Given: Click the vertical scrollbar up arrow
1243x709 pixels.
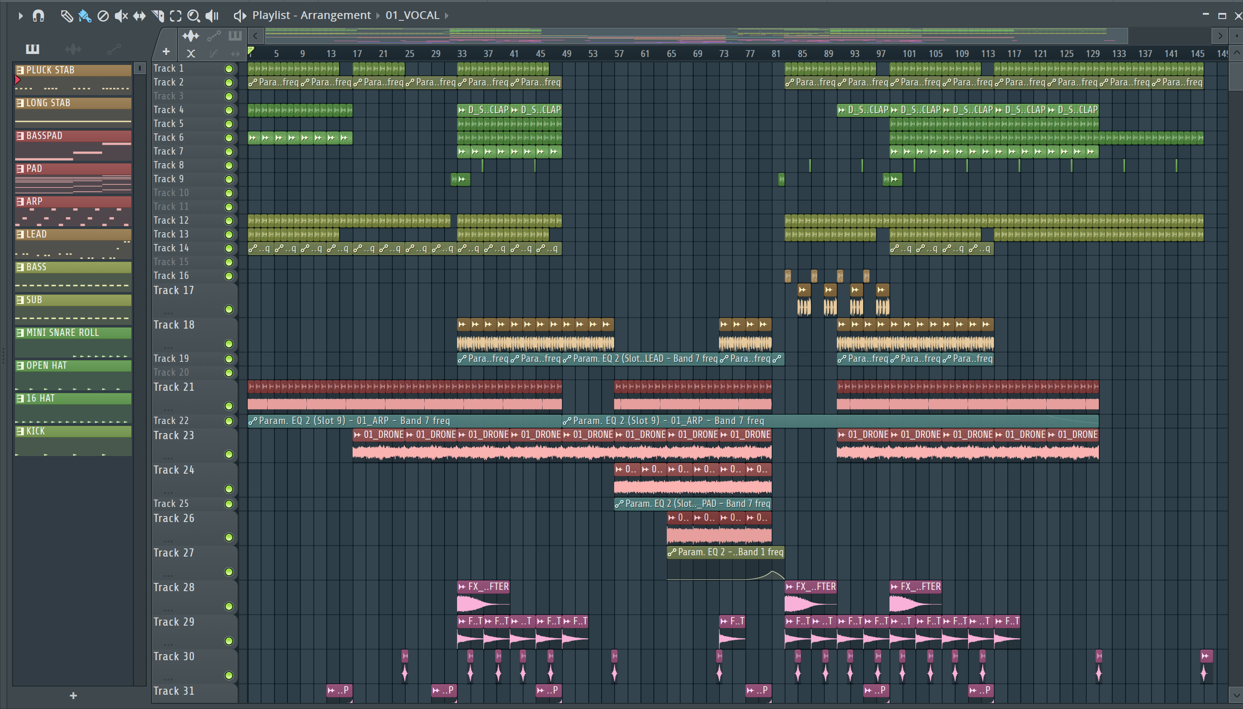Looking at the screenshot, I should (x=1237, y=53).
